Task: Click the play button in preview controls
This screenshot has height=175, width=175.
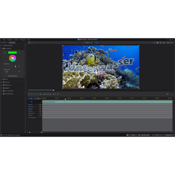Action: [x=29, y=94]
